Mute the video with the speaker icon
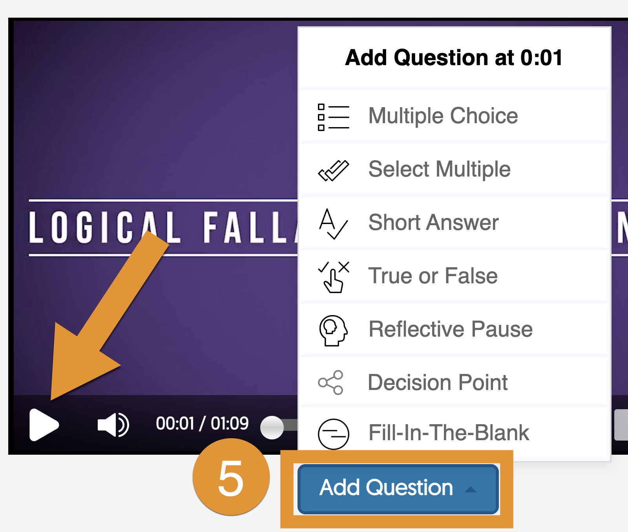This screenshot has height=532, width=628. tap(113, 425)
